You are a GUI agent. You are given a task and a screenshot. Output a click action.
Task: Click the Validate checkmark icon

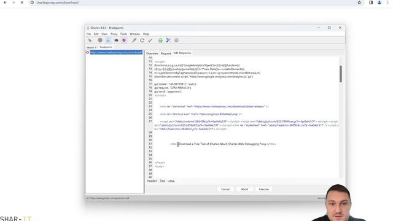150,41
